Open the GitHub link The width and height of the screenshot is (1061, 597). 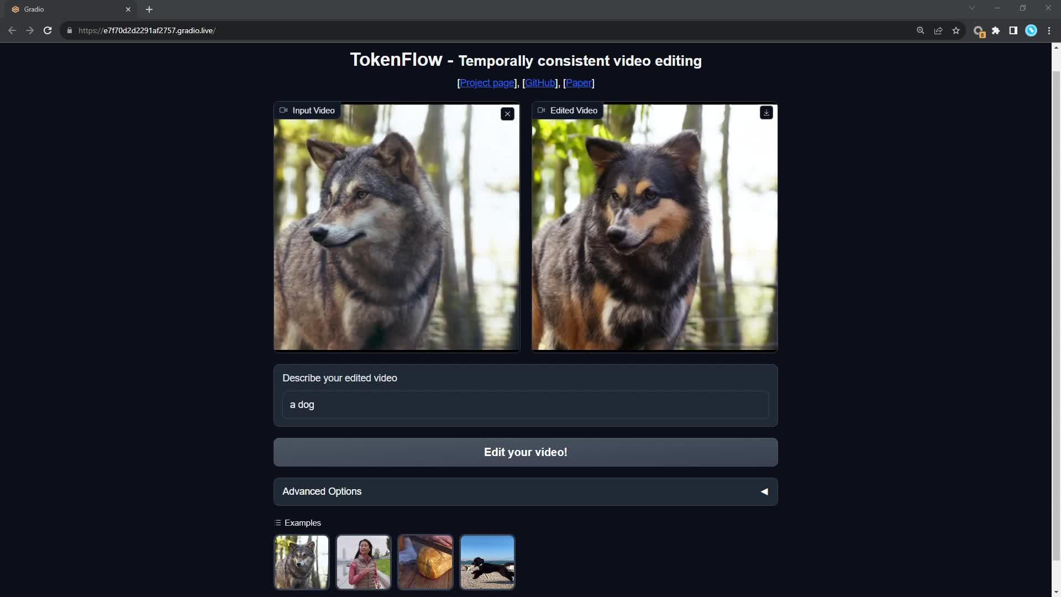pos(540,83)
